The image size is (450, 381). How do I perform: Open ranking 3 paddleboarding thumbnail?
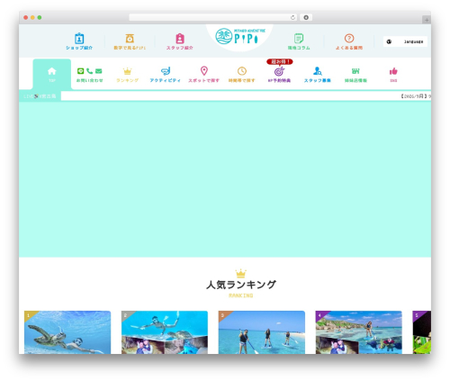(262, 332)
